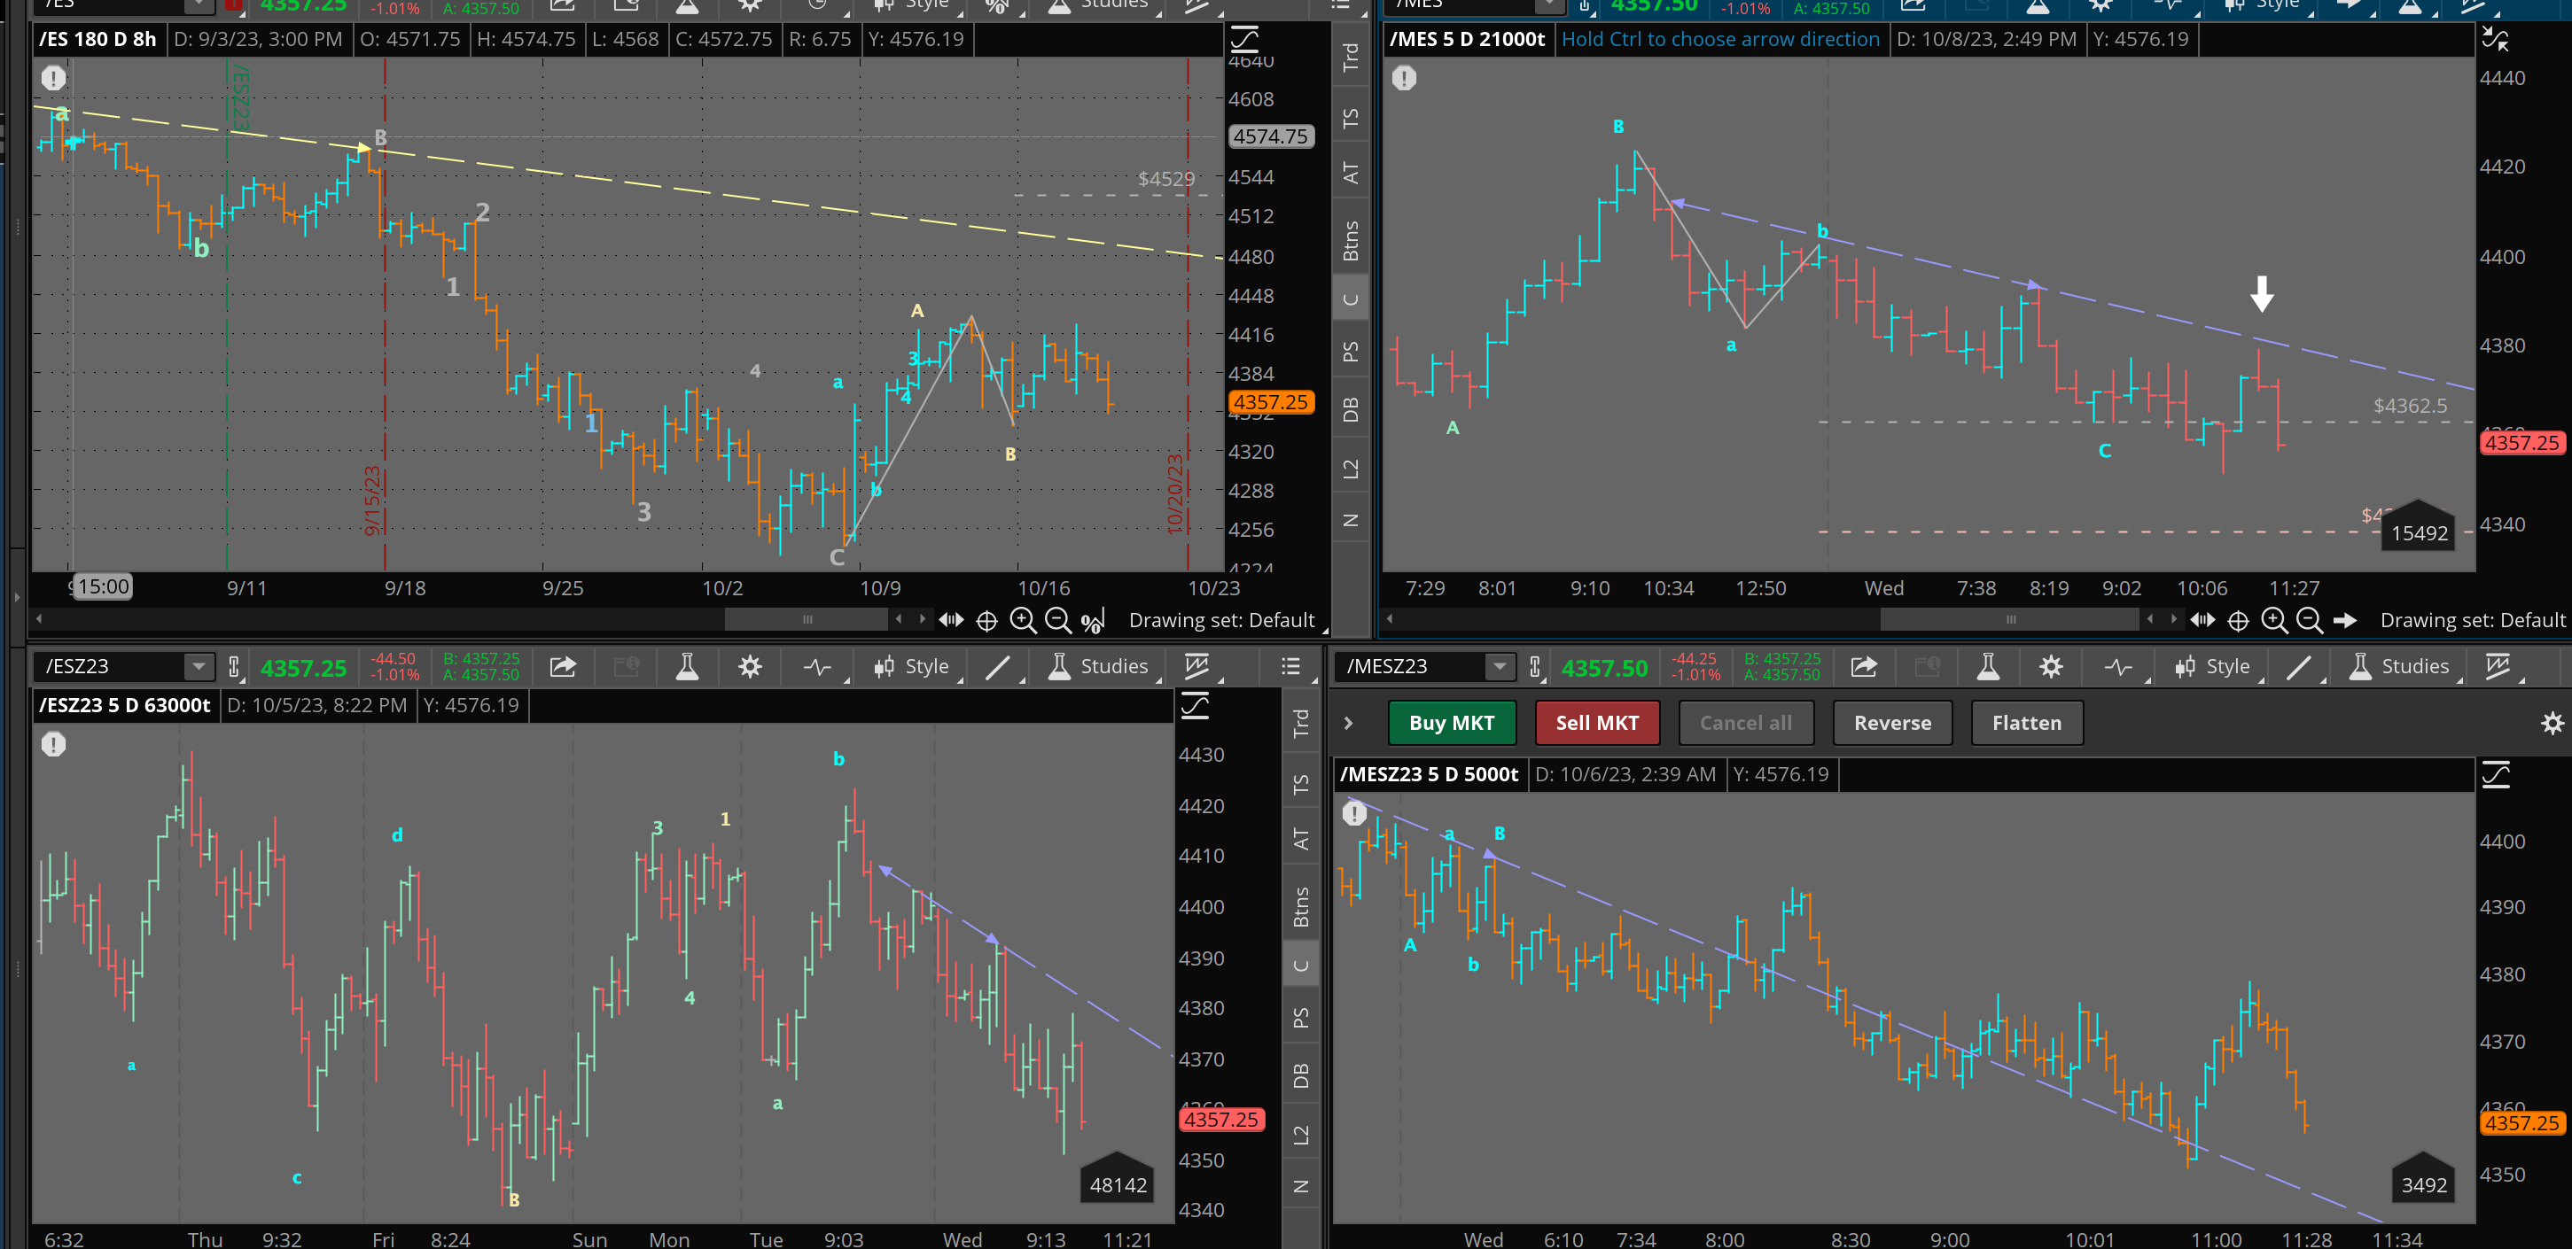Click the symbol link icon next to /MESZ23
Image resolution: width=2572 pixels, height=1249 pixels.
click(1536, 666)
